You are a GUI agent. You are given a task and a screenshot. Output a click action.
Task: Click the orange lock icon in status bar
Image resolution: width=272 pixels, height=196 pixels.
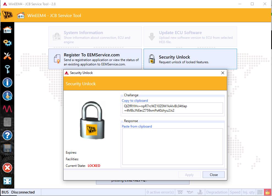pyautogui.click(x=268, y=192)
